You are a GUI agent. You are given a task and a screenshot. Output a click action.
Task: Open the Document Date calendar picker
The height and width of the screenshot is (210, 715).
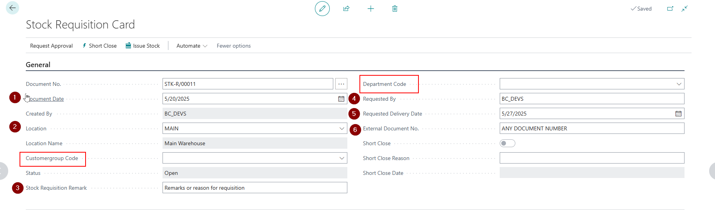(341, 99)
